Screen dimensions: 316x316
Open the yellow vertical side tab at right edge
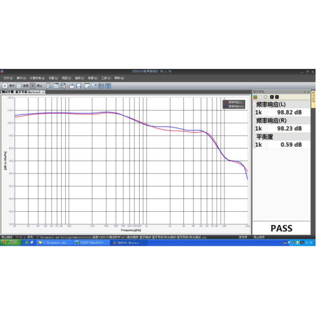tap(313, 99)
